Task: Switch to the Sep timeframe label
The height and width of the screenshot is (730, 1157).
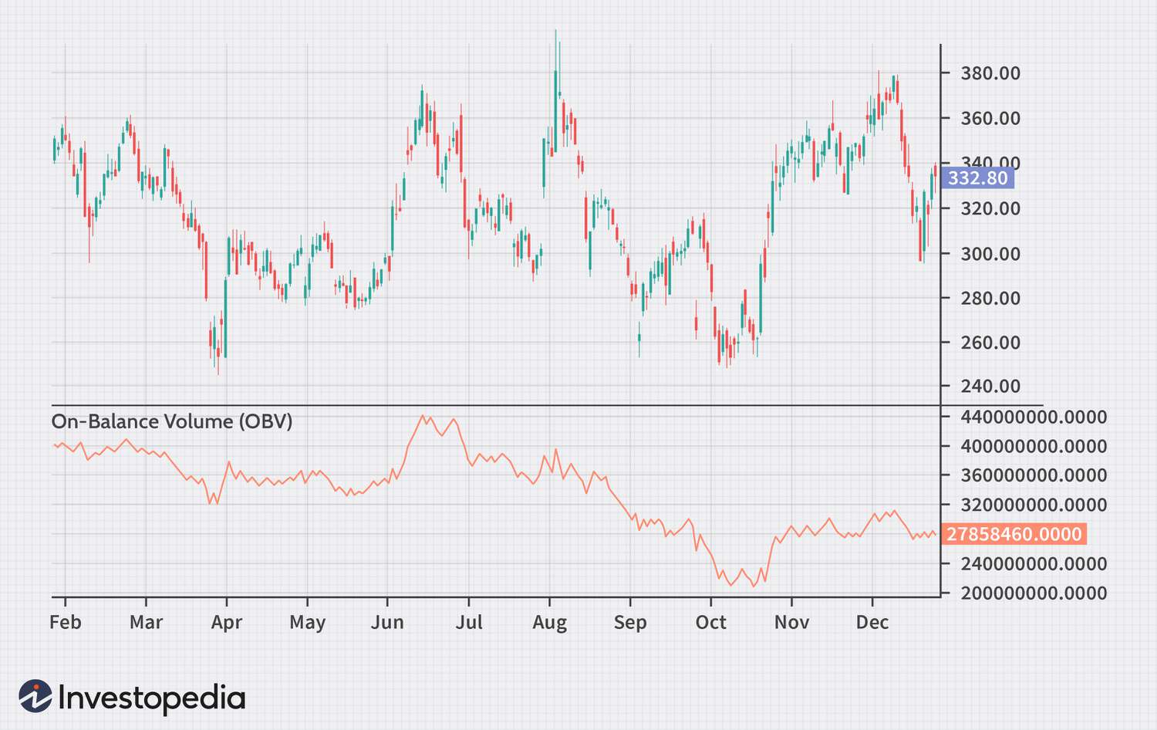Action: 631,621
